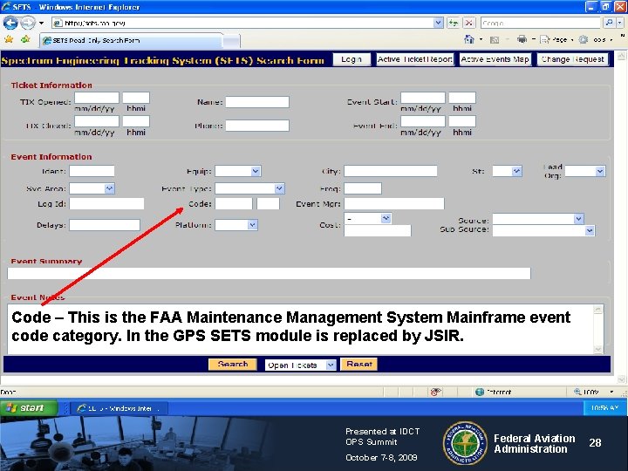
Task: Click the Event Notes scrollbar down arrow
Action: [x=597, y=349]
